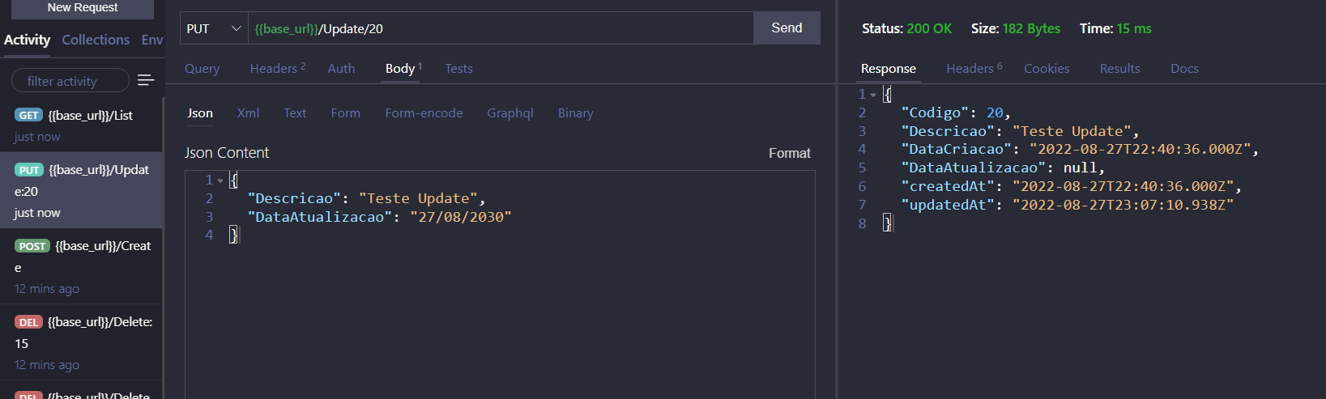Select the Graphql body type
Image resolution: width=1326 pixels, height=399 pixels.
tap(510, 113)
